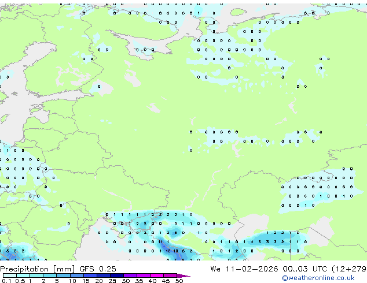Open the weatheronline.co.uk copyright link
Viewport: 367px width, 283px height.
click(x=318, y=278)
